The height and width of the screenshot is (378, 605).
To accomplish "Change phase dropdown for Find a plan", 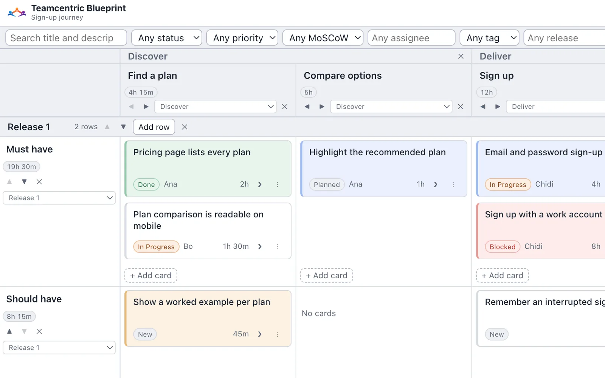I will pos(216,107).
